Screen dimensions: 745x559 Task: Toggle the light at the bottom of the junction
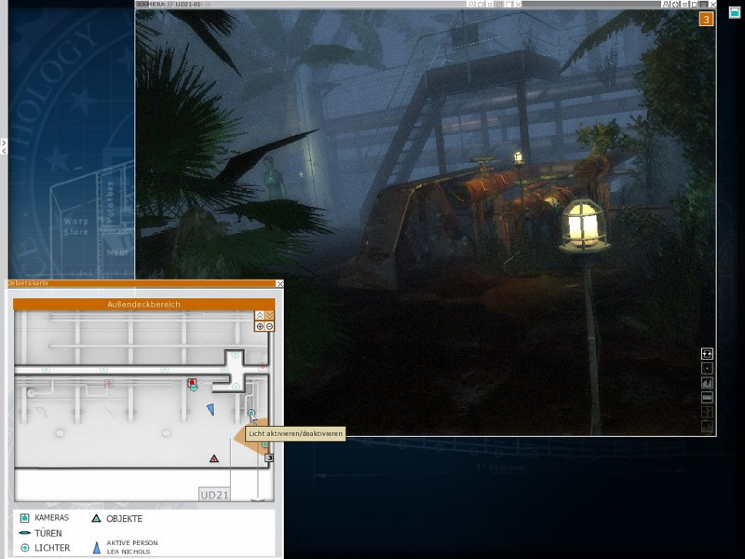click(x=236, y=387)
